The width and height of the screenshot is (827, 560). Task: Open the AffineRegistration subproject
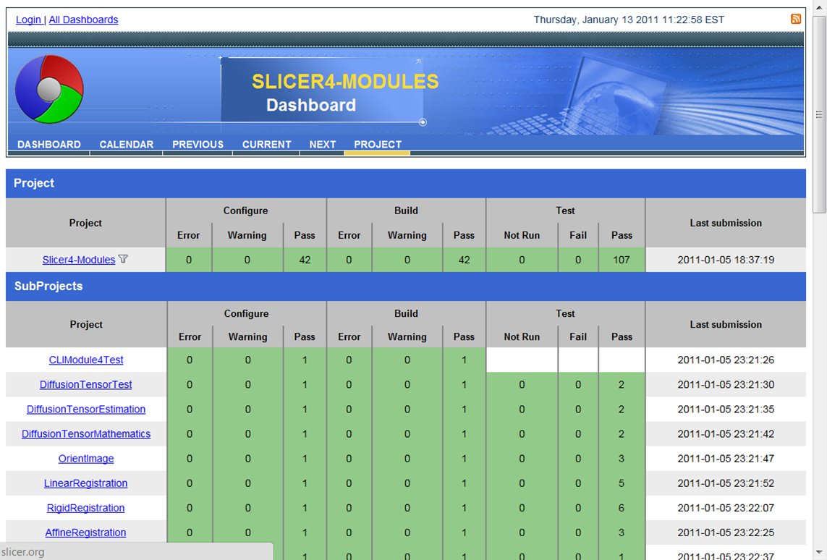tap(86, 532)
